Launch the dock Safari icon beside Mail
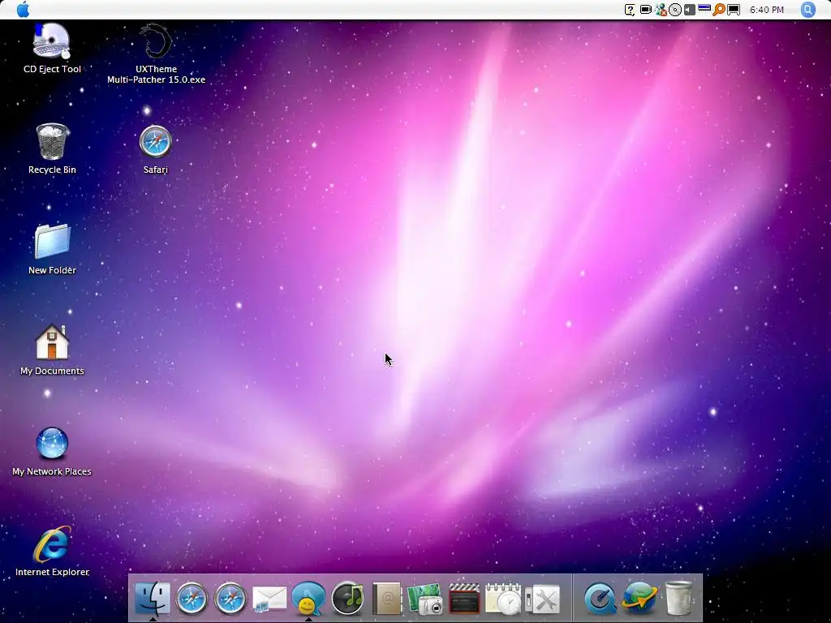Viewport: 831px width, 623px height. pos(230,599)
